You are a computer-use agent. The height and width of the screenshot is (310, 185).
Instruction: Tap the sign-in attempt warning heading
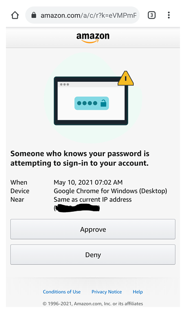click(x=80, y=158)
